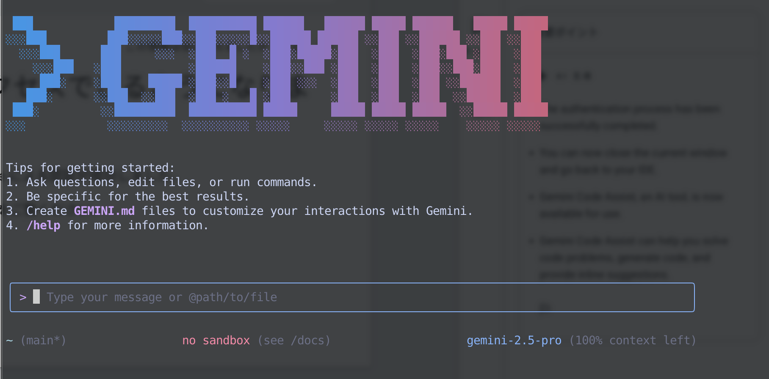Image resolution: width=769 pixels, height=379 pixels.
Task: Click the red "no sandbox" status indicator
Action: click(x=216, y=341)
